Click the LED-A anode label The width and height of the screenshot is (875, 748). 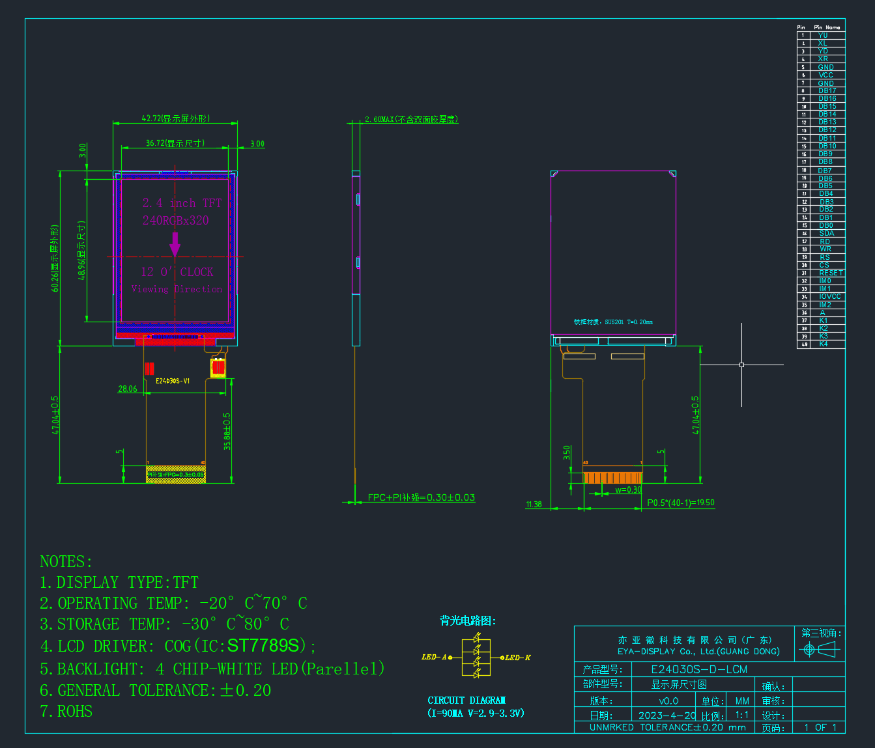coord(434,658)
